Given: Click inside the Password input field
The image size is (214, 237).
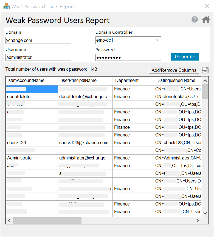Looking at the screenshot, I should 128,57.
